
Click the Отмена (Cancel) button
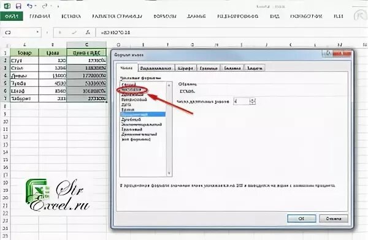pyautogui.click(x=334, y=219)
